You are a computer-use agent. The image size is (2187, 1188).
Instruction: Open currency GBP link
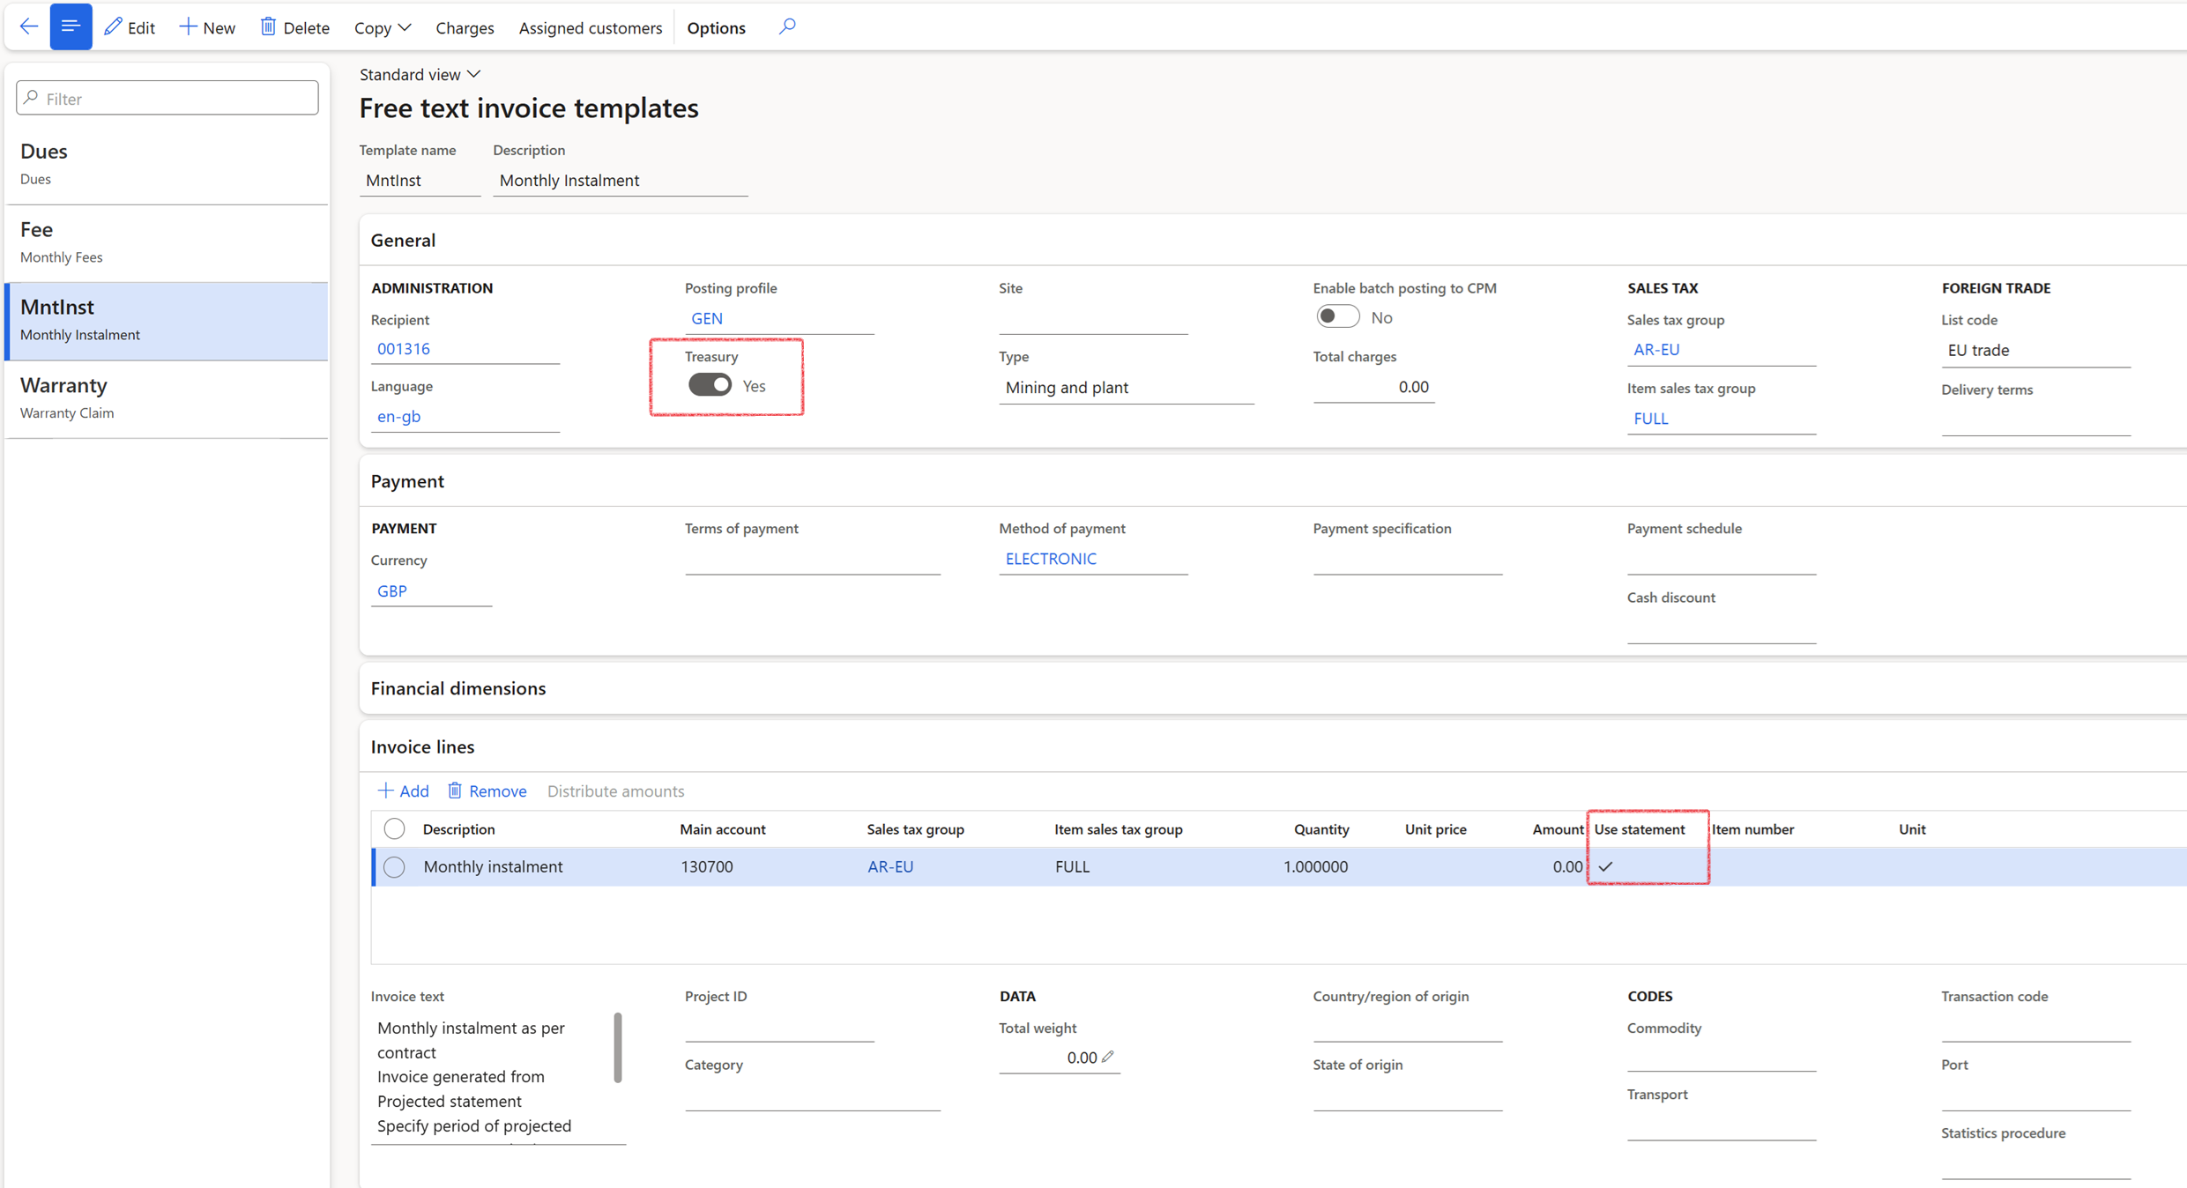click(392, 590)
